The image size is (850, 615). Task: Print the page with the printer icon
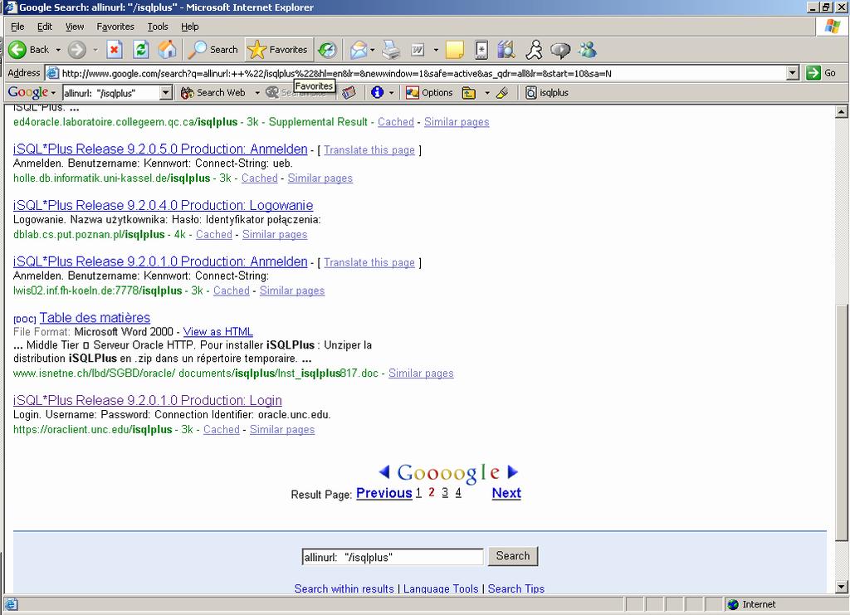point(391,50)
